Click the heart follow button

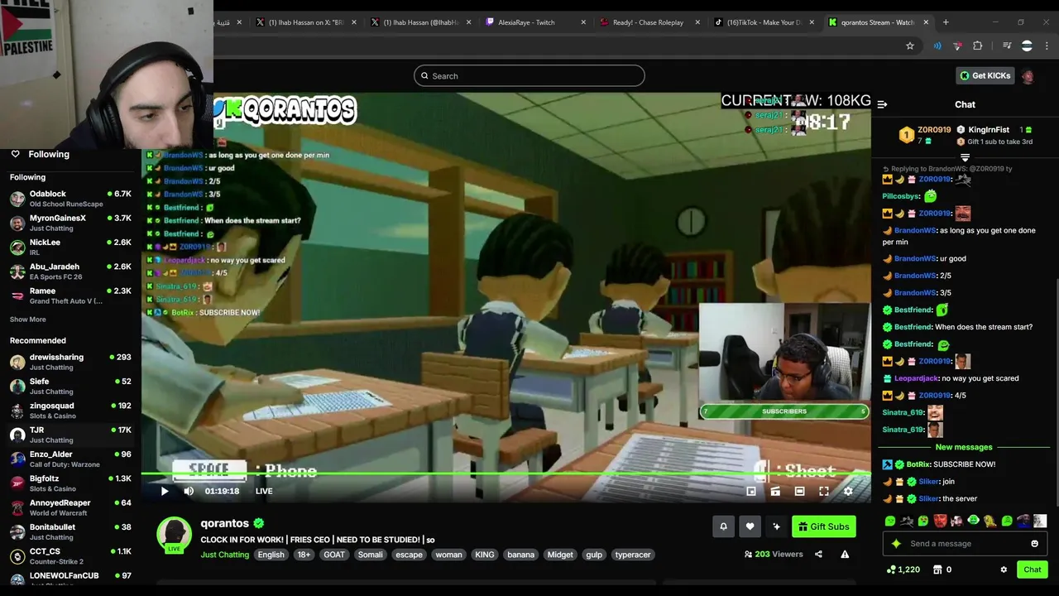coord(750,526)
